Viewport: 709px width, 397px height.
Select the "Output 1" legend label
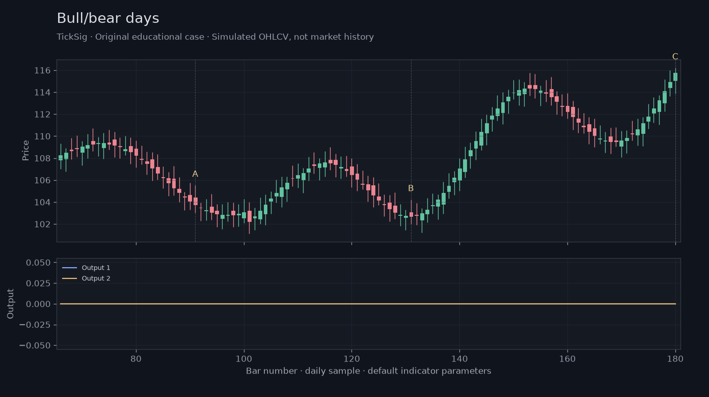(x=96, y=268)
